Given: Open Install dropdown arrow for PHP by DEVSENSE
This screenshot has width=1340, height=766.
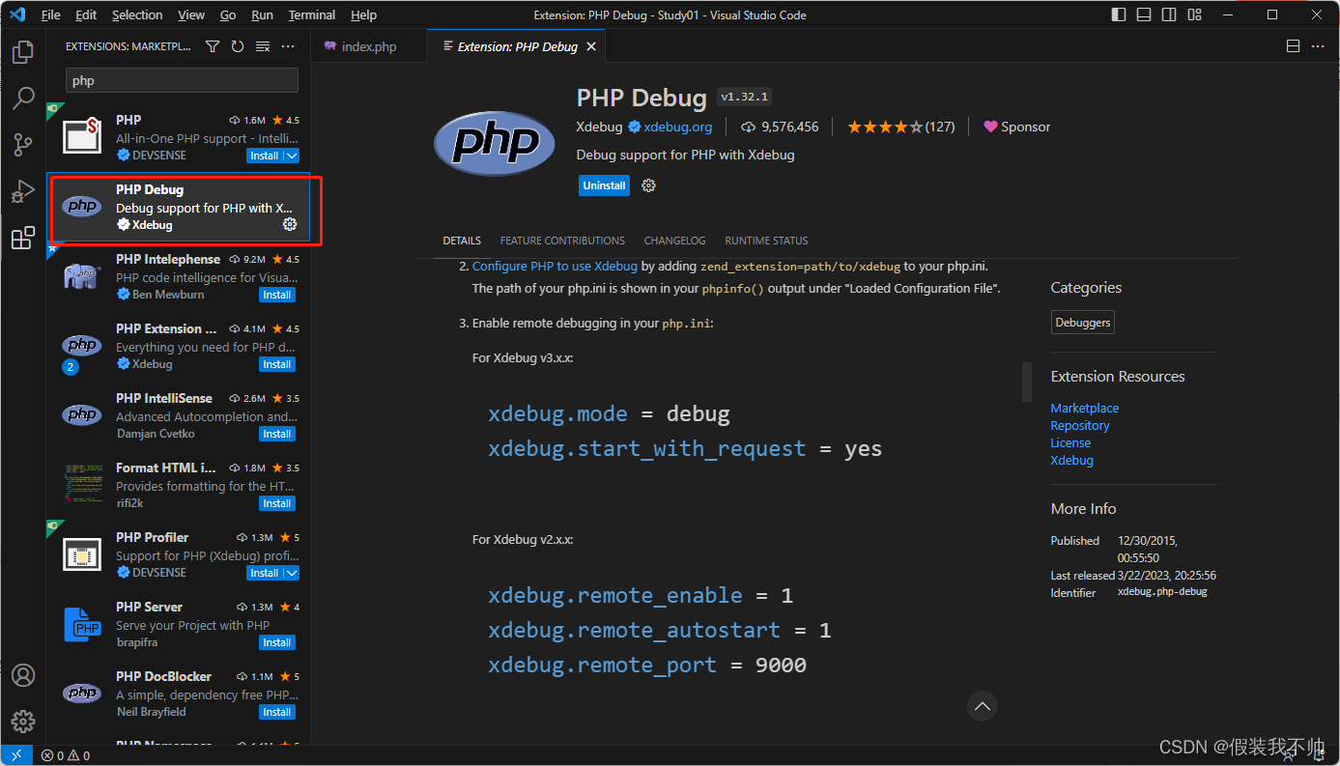Looking at the screenshot, I should (x=292, y=156).
